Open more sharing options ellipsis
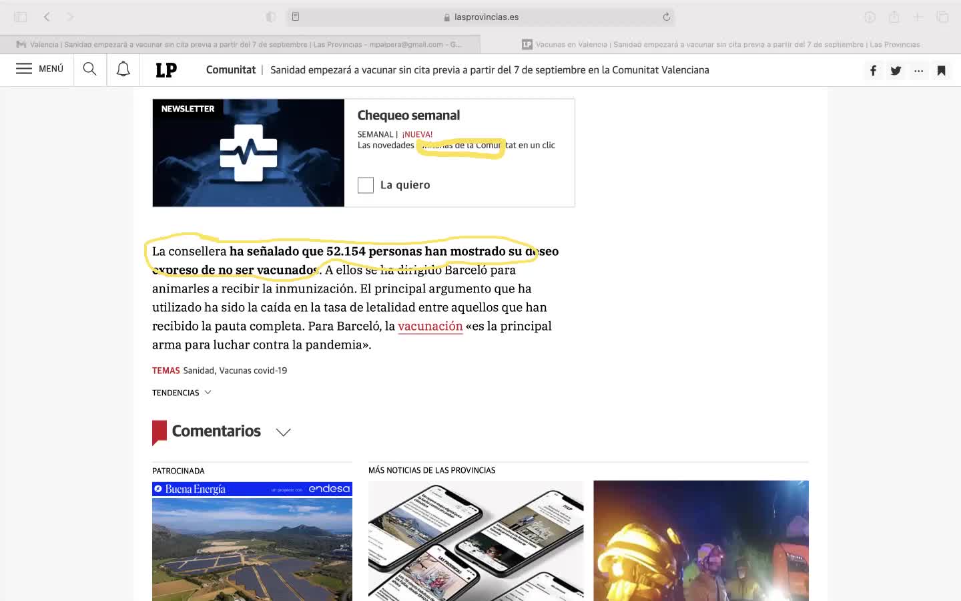Viewport: 961px width, 601px height. (x=918, y=70)
